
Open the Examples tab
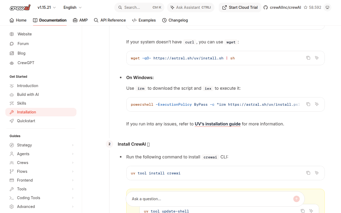pos(144,20)
